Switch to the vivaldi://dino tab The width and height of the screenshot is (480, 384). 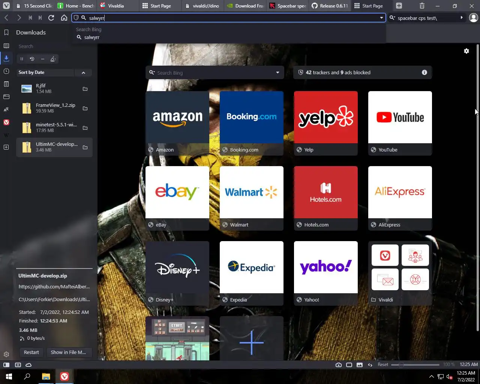(x=203, y=6)
